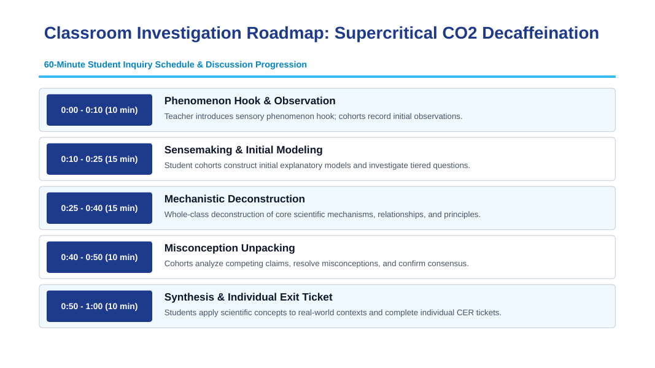Image resolution: width=655 pixels, height=368 pixels.
Task: Click the 0:40 - 0:50 (10 min) time badge
Action: 99,257
